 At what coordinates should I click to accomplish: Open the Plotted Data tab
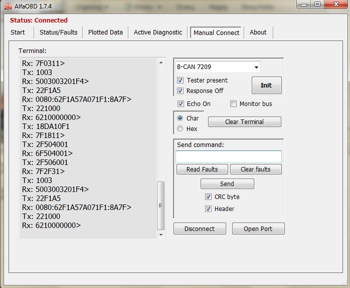point(105,32)
